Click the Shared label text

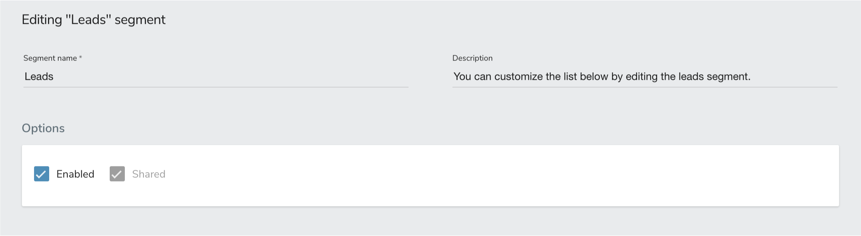(x=149, y=174)
